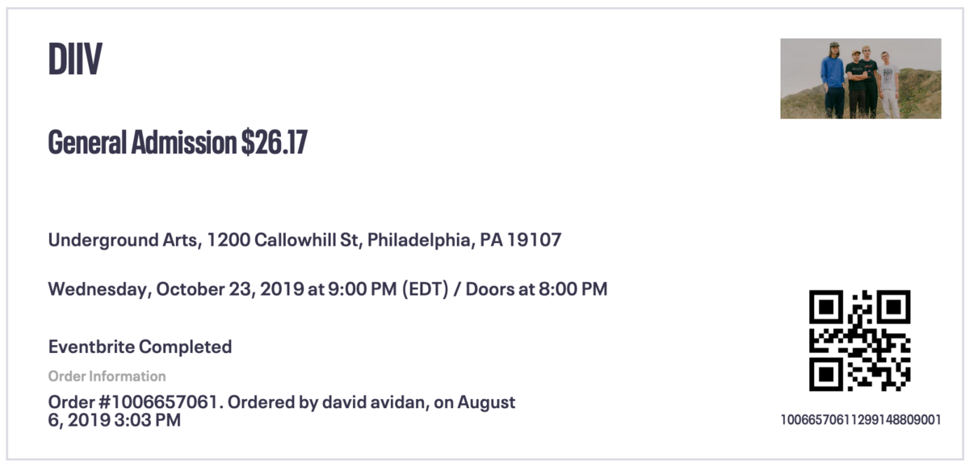
Task: Open the band photo thumbnail
Action: pyautogui.click(x=861, y=78)
